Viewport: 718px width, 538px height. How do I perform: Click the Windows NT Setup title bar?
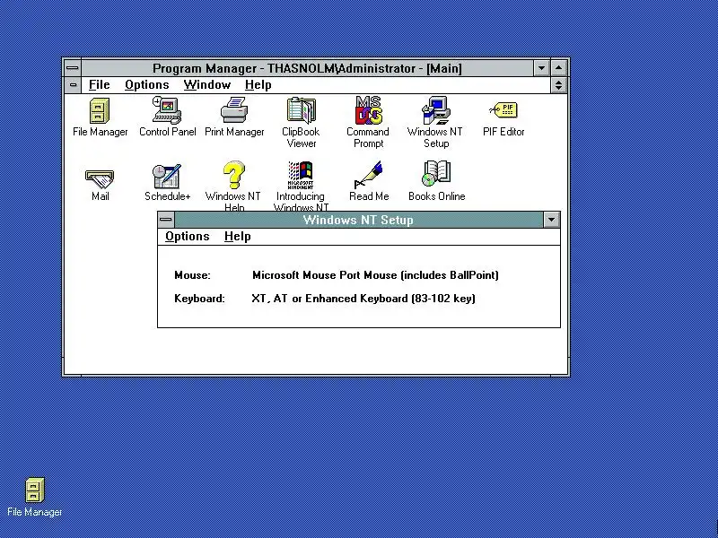358,220
